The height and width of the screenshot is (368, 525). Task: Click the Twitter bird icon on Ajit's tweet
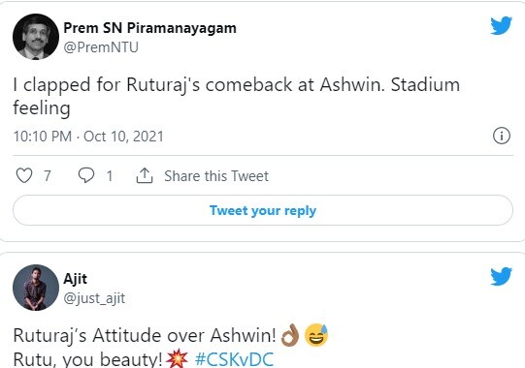(x=502, y=276)
